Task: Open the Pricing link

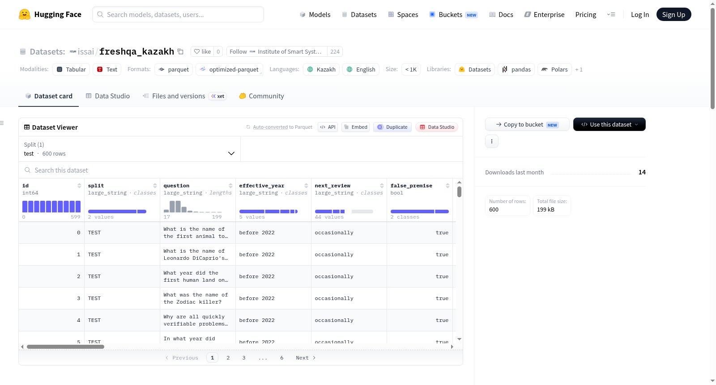Action: pos(586,15)
